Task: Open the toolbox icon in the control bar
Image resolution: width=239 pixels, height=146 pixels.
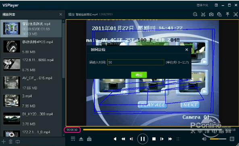Action: pyautogui.click(x=89, y=139)
